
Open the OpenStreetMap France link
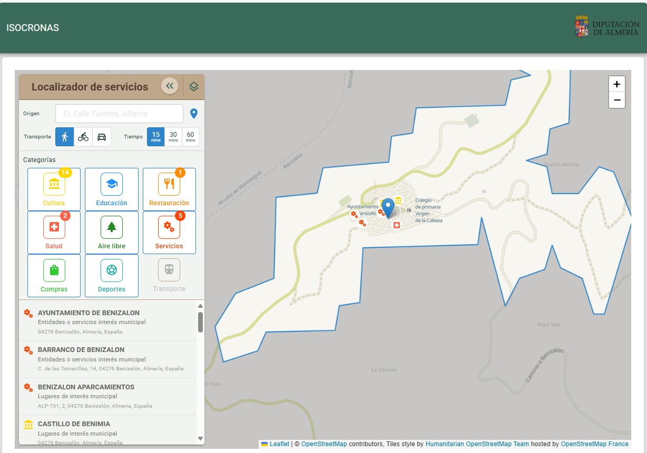(595, 444)
